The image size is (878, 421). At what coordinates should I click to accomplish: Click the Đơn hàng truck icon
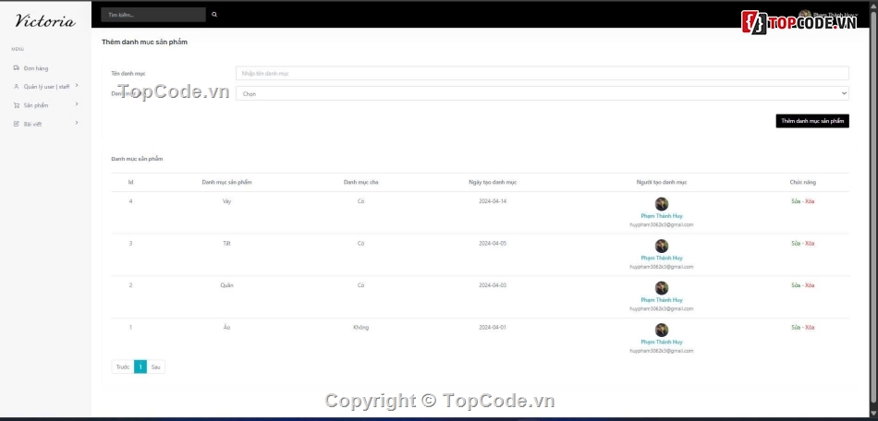[x=17, y=68]
